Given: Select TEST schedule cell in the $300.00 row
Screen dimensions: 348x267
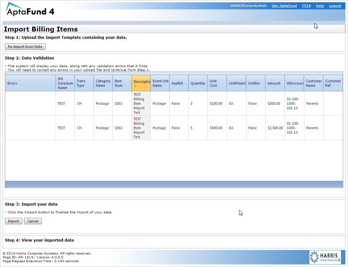Looking at the screenshot, I should point(65,103).
